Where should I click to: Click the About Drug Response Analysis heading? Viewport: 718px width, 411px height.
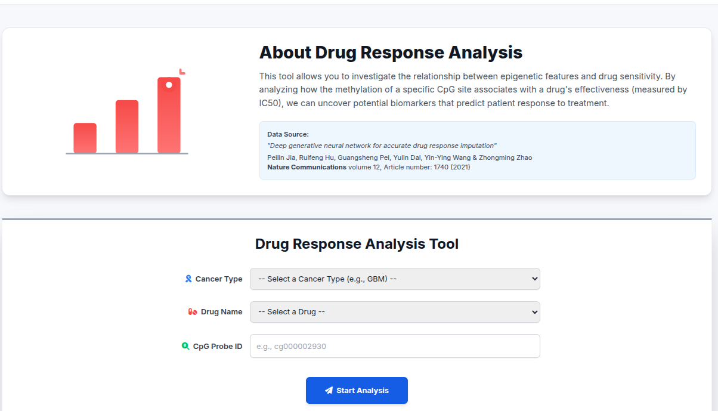390,52
